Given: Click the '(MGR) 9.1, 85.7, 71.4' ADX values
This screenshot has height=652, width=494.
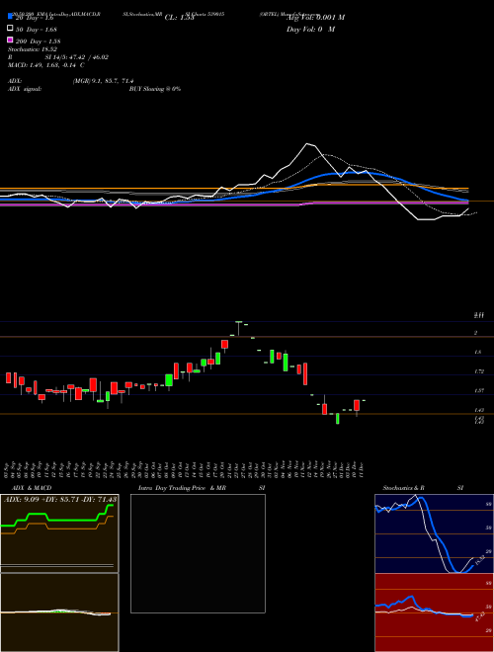Looking at the screenshot, I should click(x=103, y=81).
